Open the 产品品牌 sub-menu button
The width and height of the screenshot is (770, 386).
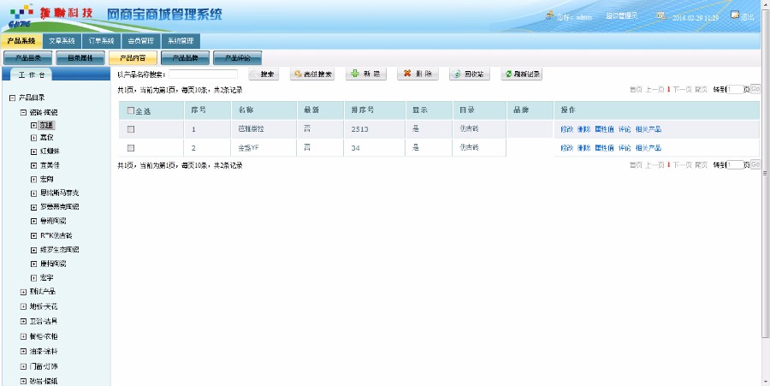[x=185, y=58]
